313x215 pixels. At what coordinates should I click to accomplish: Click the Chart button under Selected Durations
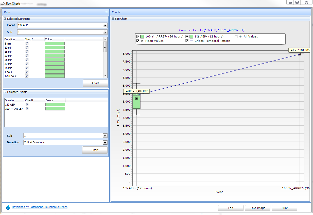(95, 83)
